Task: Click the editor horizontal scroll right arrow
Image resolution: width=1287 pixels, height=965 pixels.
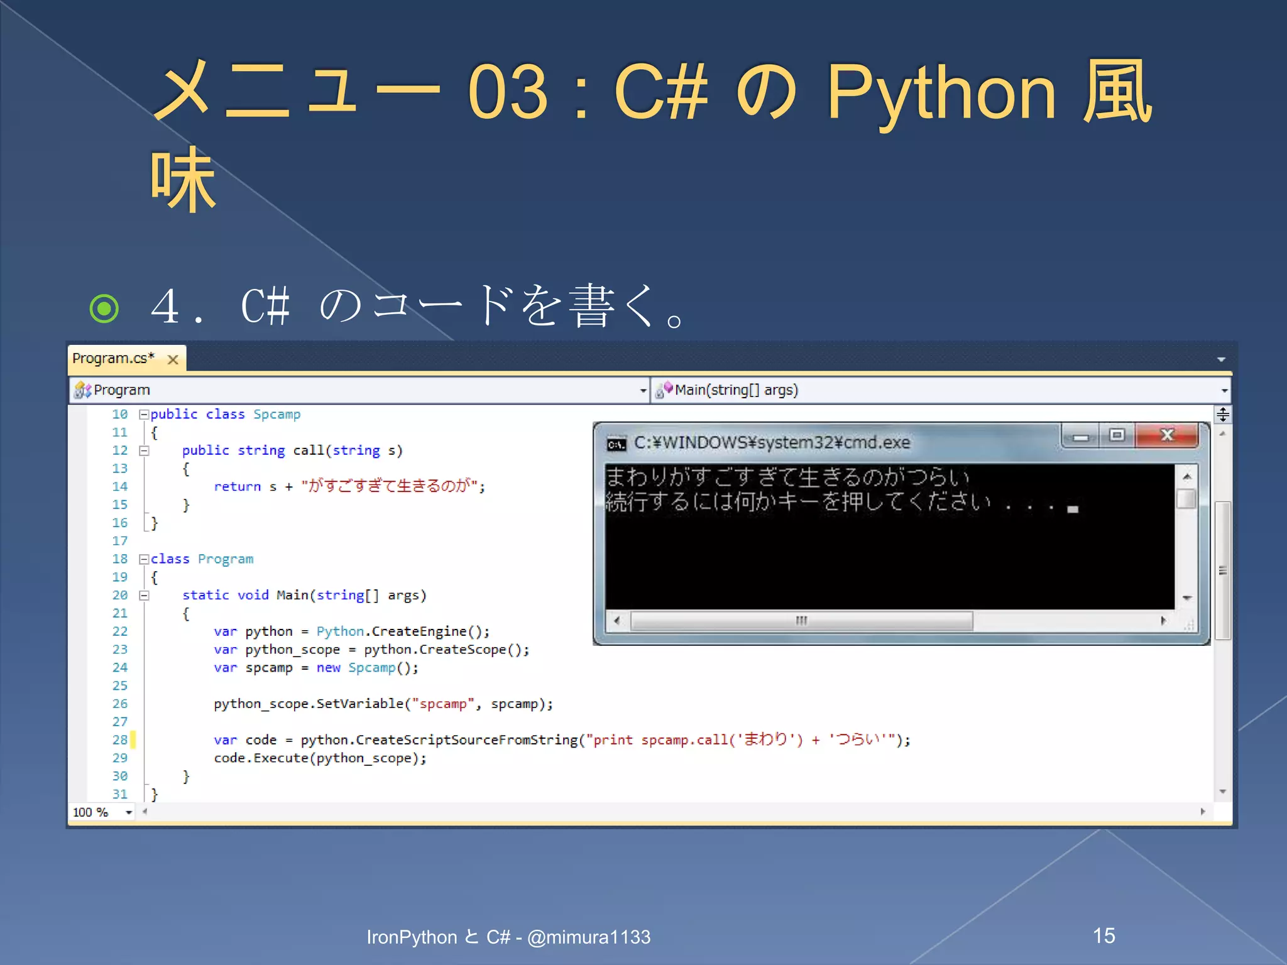Action: 1203,811
